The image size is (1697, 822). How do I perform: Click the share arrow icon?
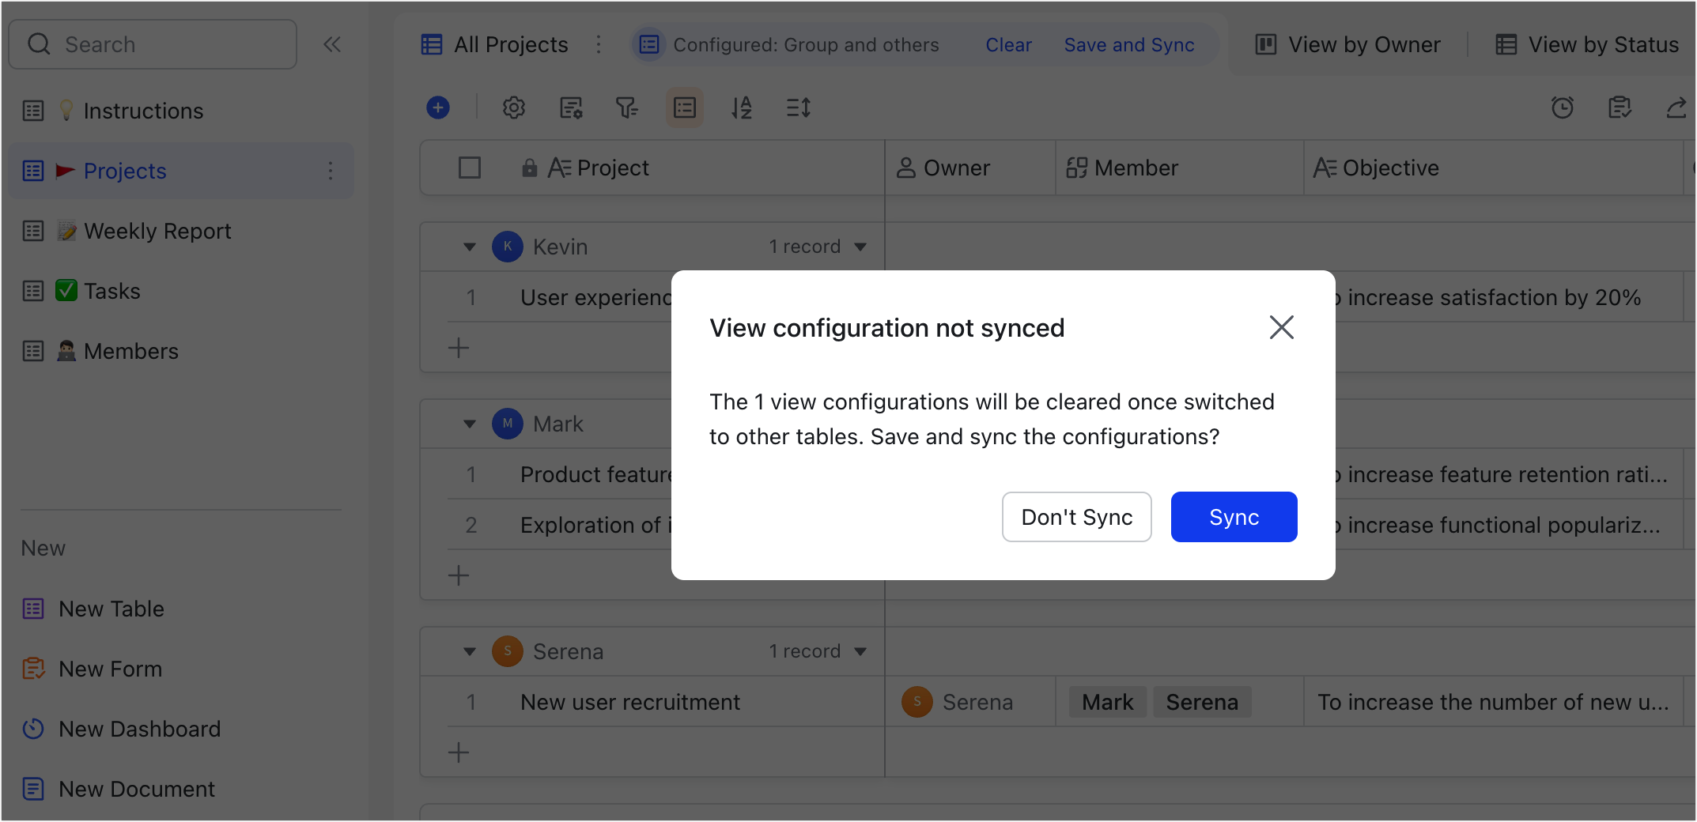tap(1678, 107)
